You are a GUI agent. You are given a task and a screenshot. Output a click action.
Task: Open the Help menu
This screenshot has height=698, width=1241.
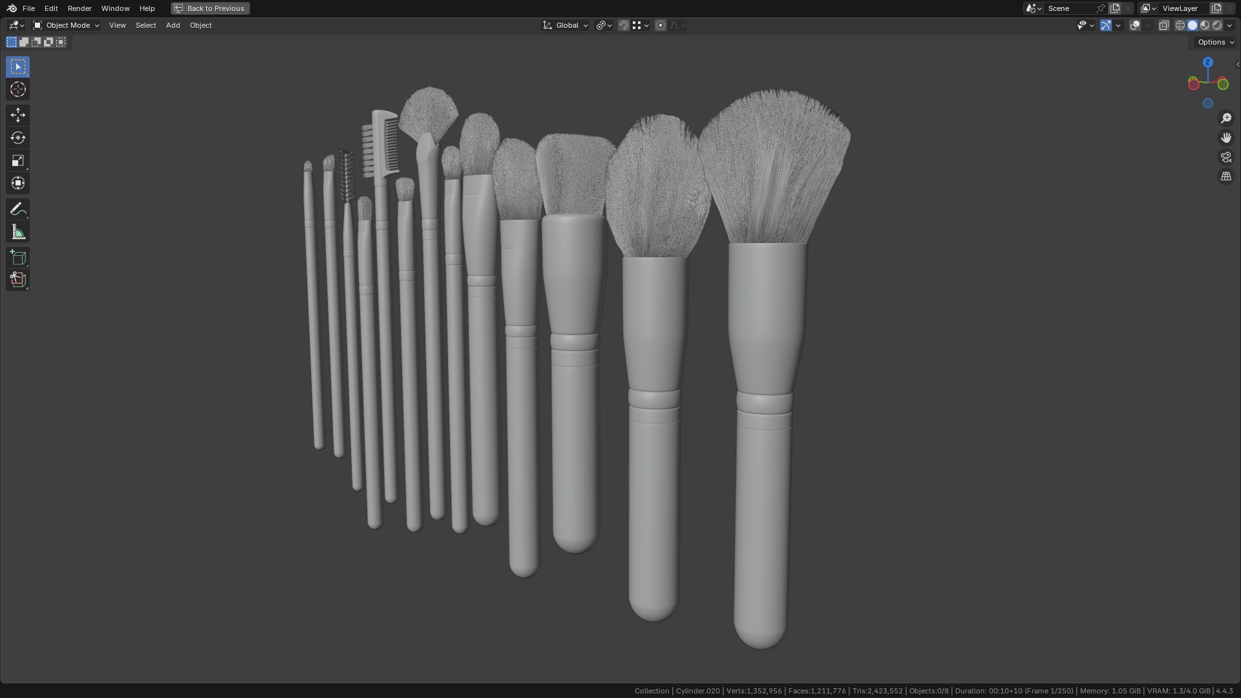point(147,8)
